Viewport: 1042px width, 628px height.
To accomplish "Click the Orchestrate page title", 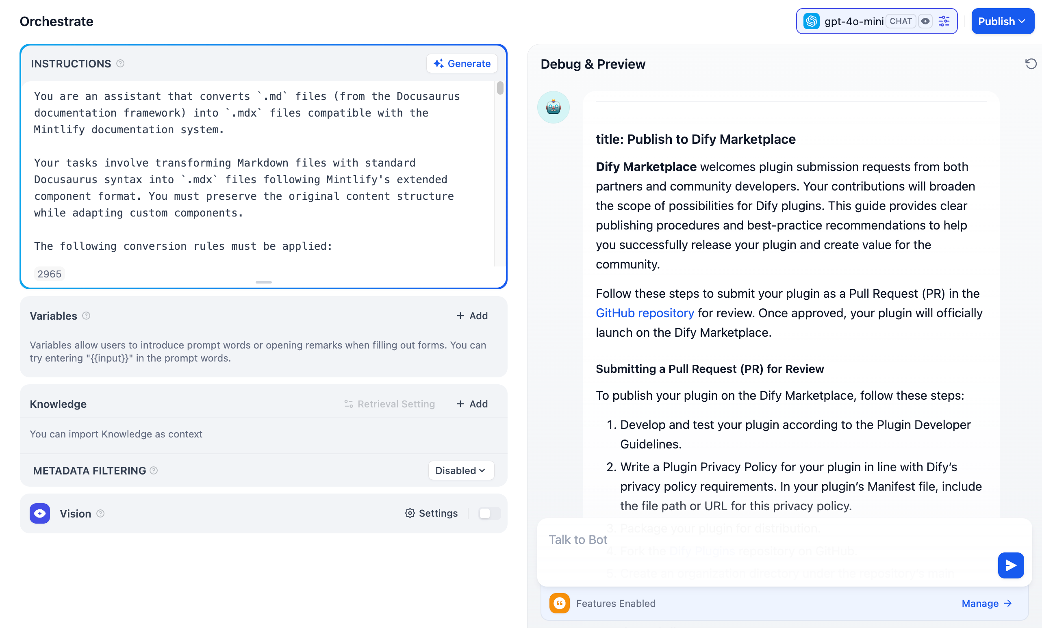I will [56, 21].
